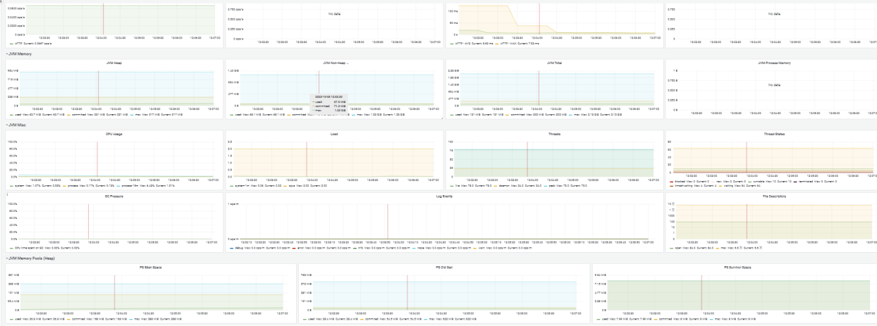Toggle the trace series in Log Events legend

422,248
